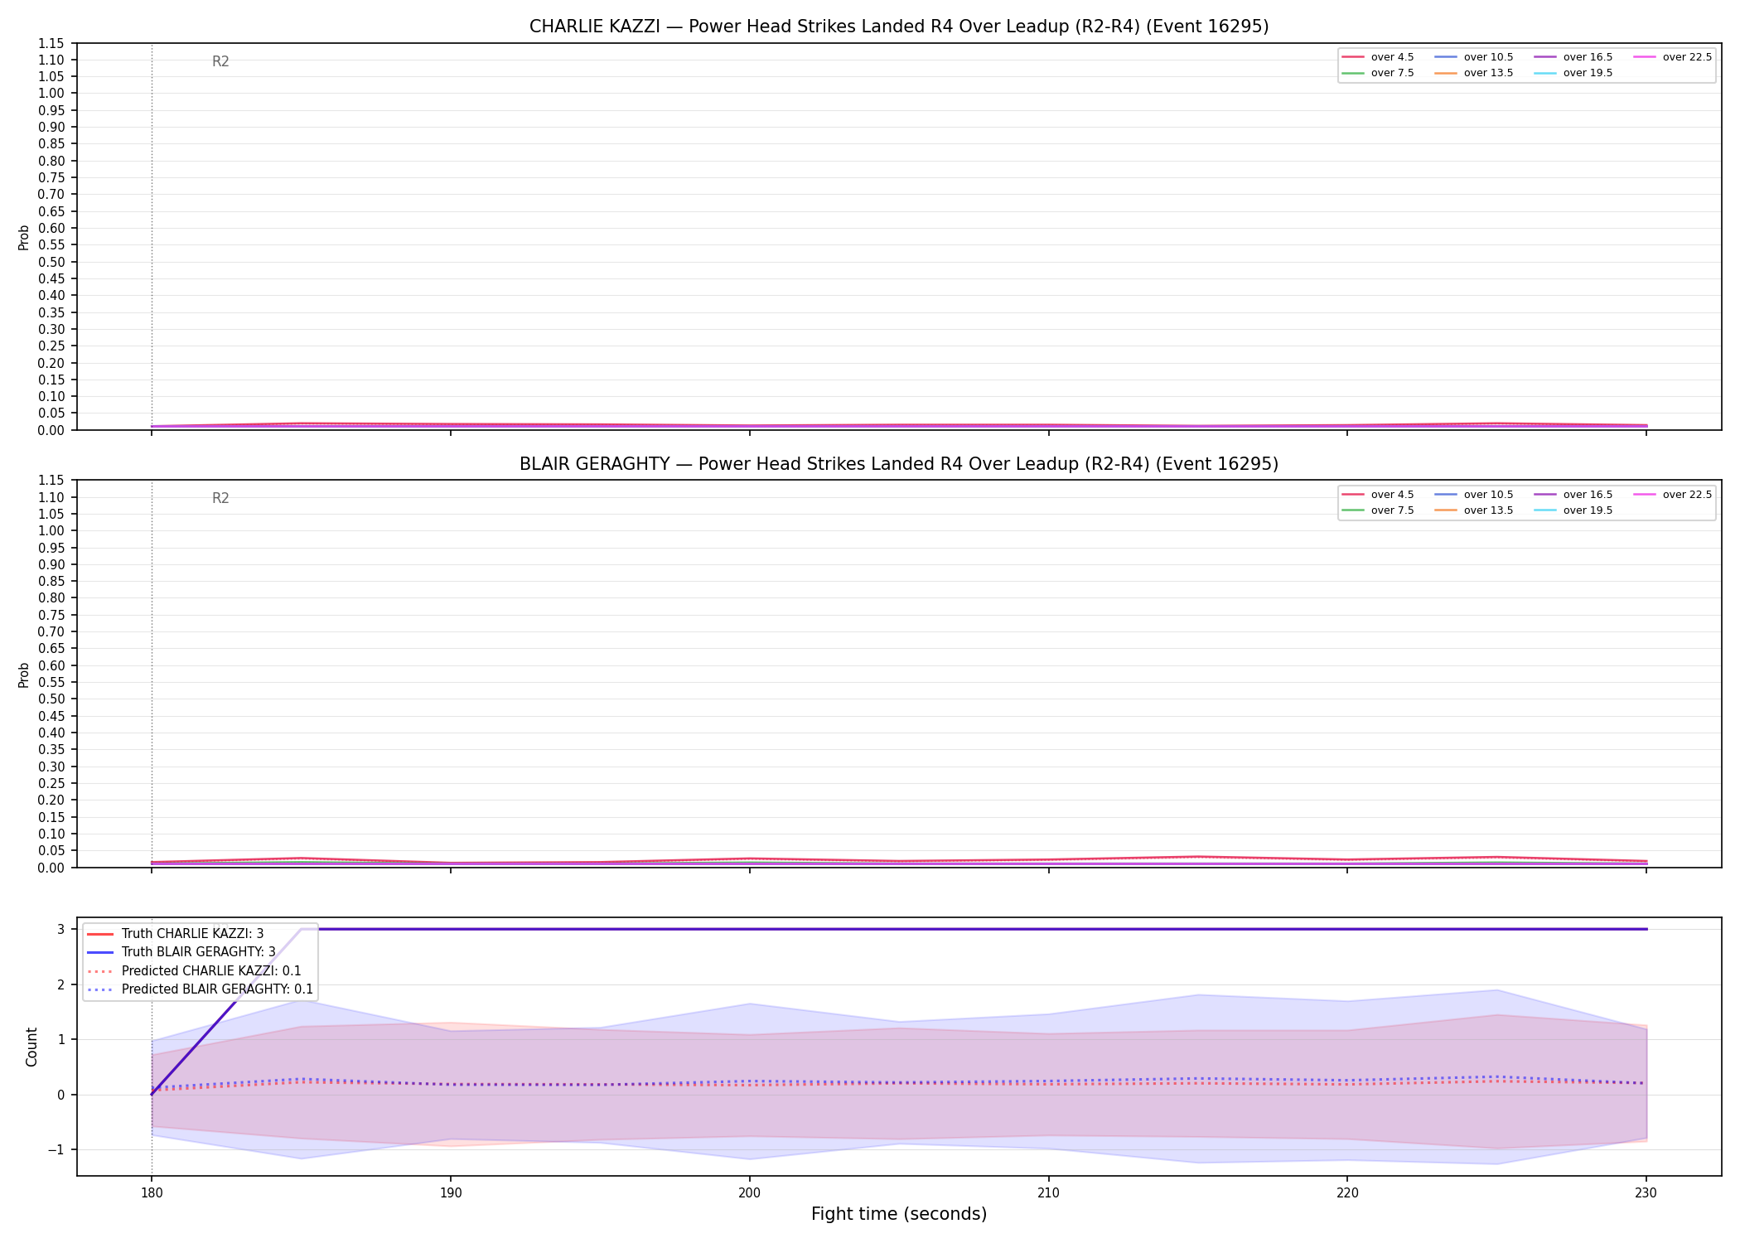Image resolution: width=1740 pixels, height=1243 pixels.
Task: Click 'over 19.5' legend entry in Kazzi chart
Action: click(1573, 73)
